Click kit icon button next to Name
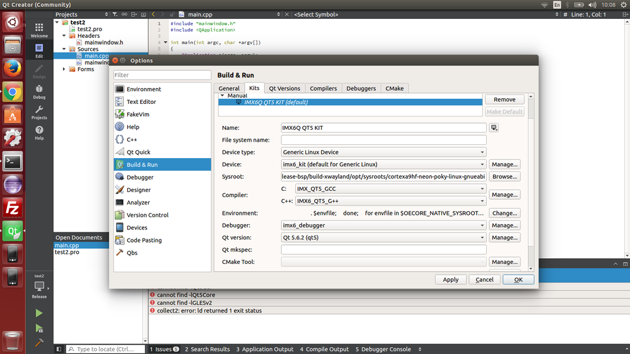The width and height of the screenshot is (630, 354). [494, 128]
